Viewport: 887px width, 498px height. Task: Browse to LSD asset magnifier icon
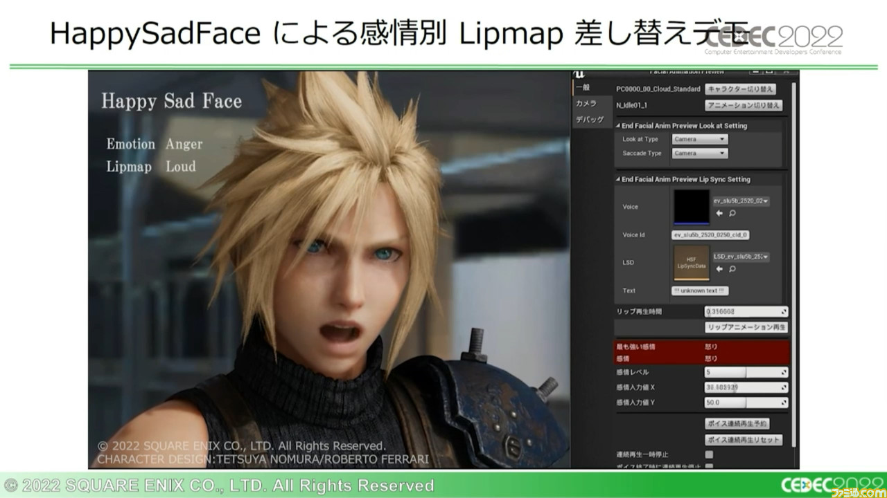tap(732, 268)
